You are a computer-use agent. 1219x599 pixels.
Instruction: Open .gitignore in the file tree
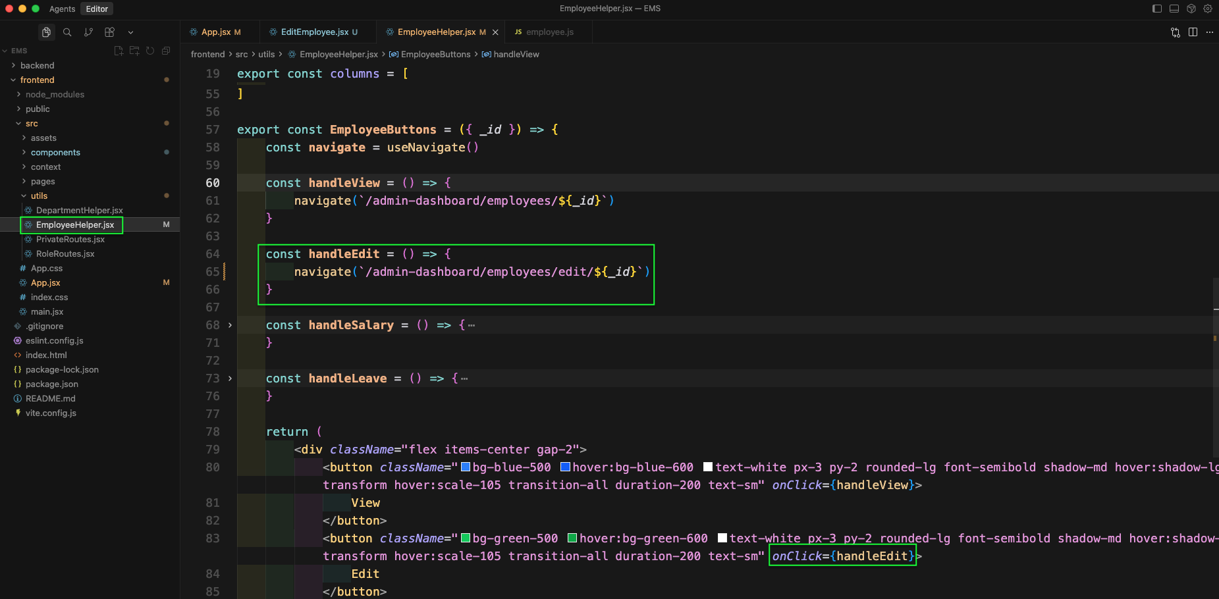coord(90,326)
